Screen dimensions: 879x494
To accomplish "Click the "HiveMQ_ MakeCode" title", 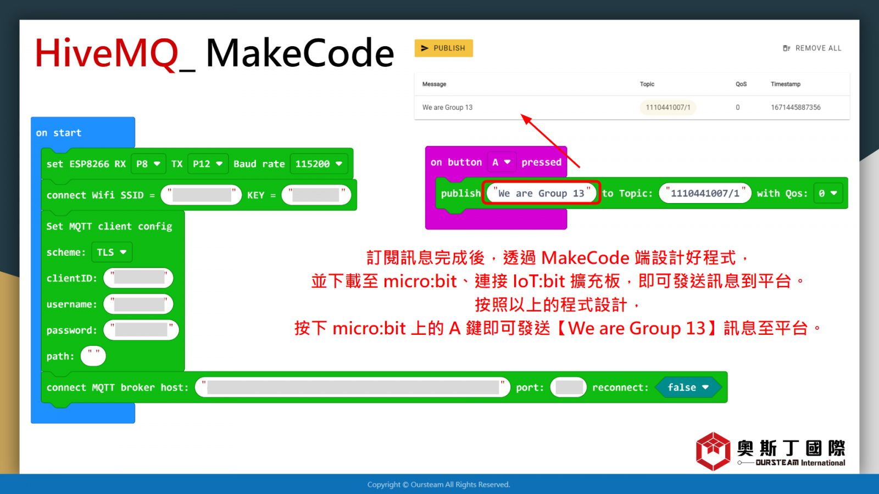I will [214, 53].
